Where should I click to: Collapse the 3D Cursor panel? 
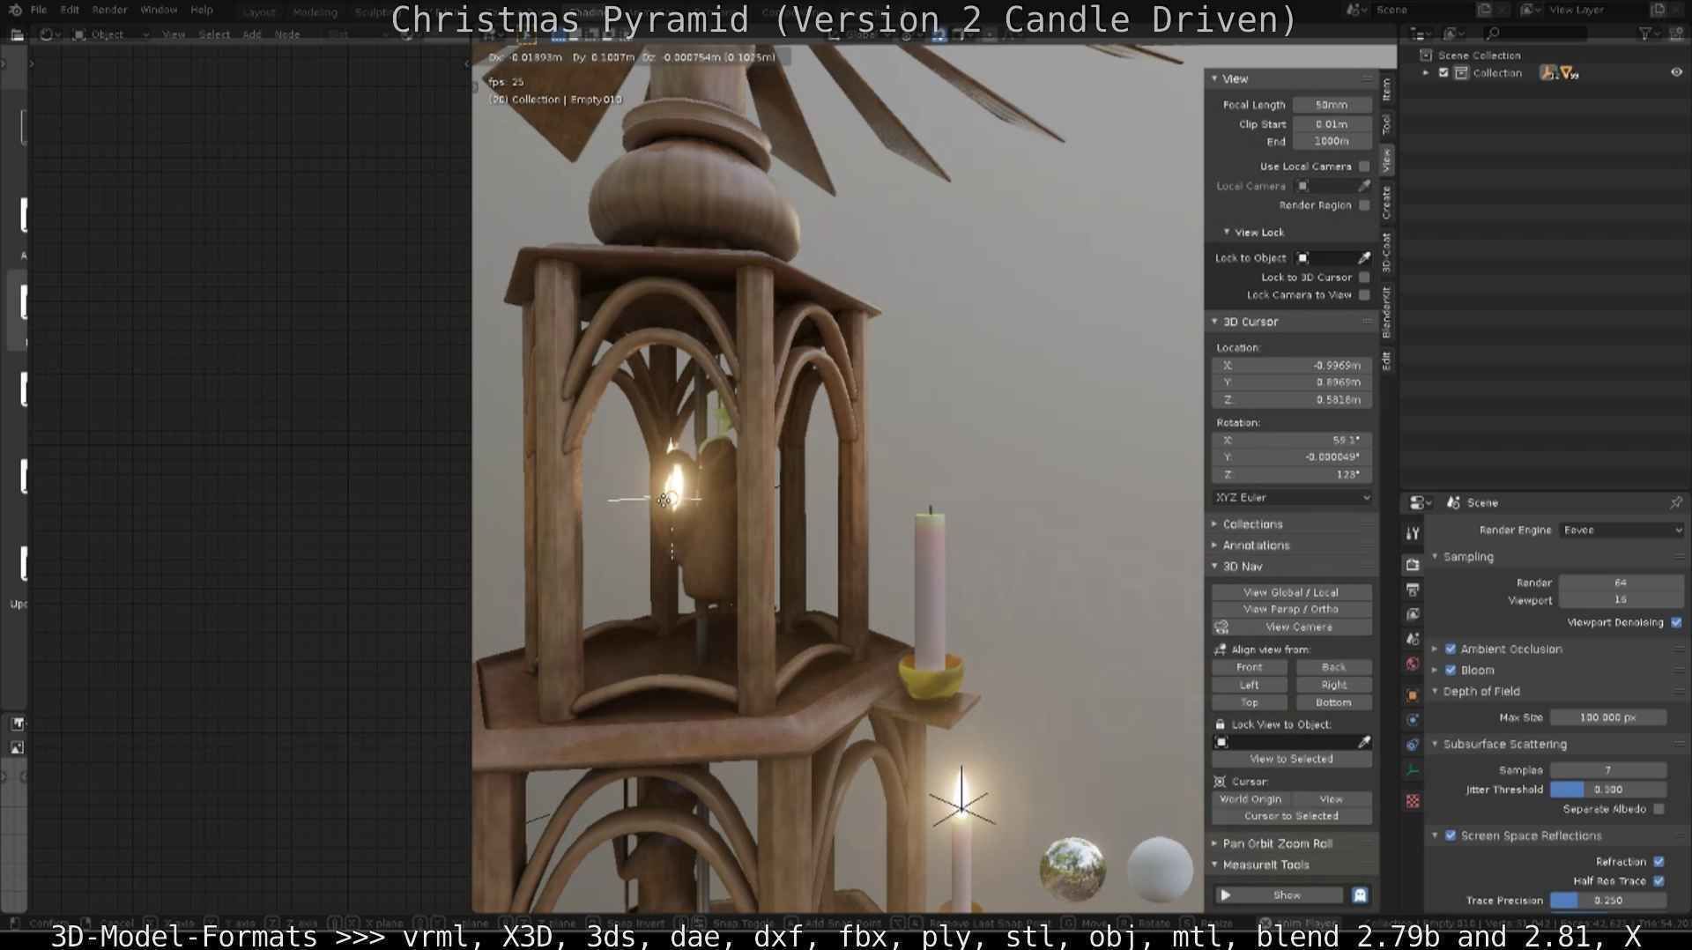coord(1291,323)
